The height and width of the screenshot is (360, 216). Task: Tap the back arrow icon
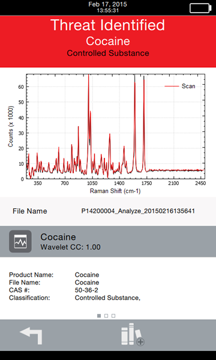(x=31, y=336)
